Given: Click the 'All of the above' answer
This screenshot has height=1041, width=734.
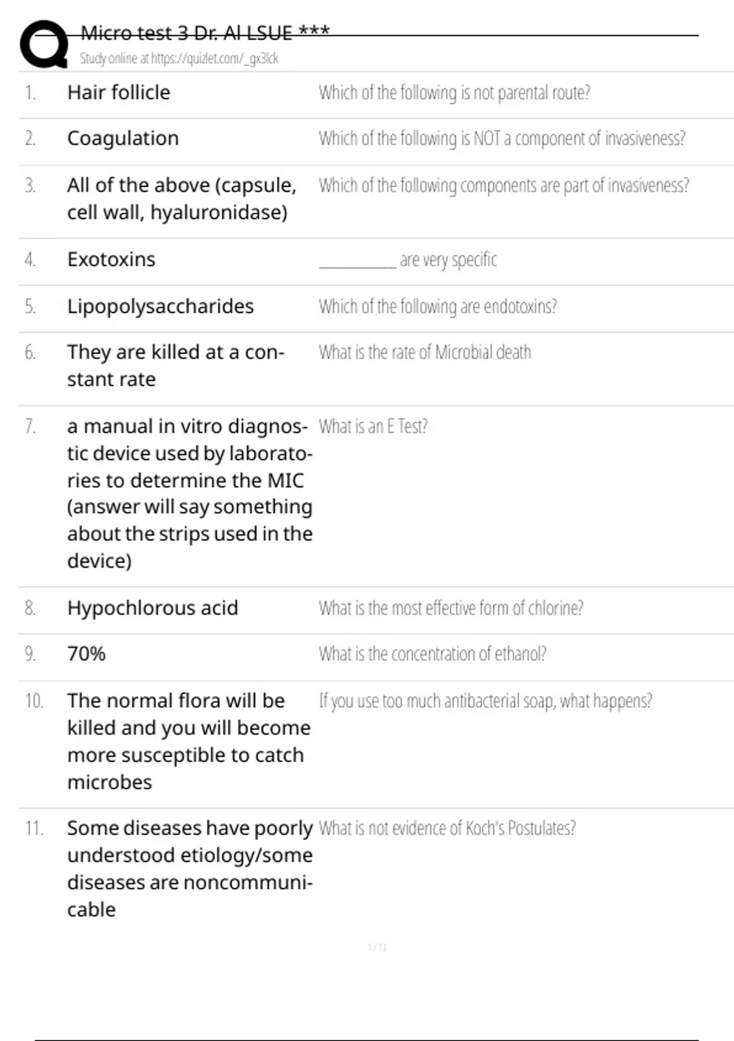Looking at the screenshot, I should 181,198.
